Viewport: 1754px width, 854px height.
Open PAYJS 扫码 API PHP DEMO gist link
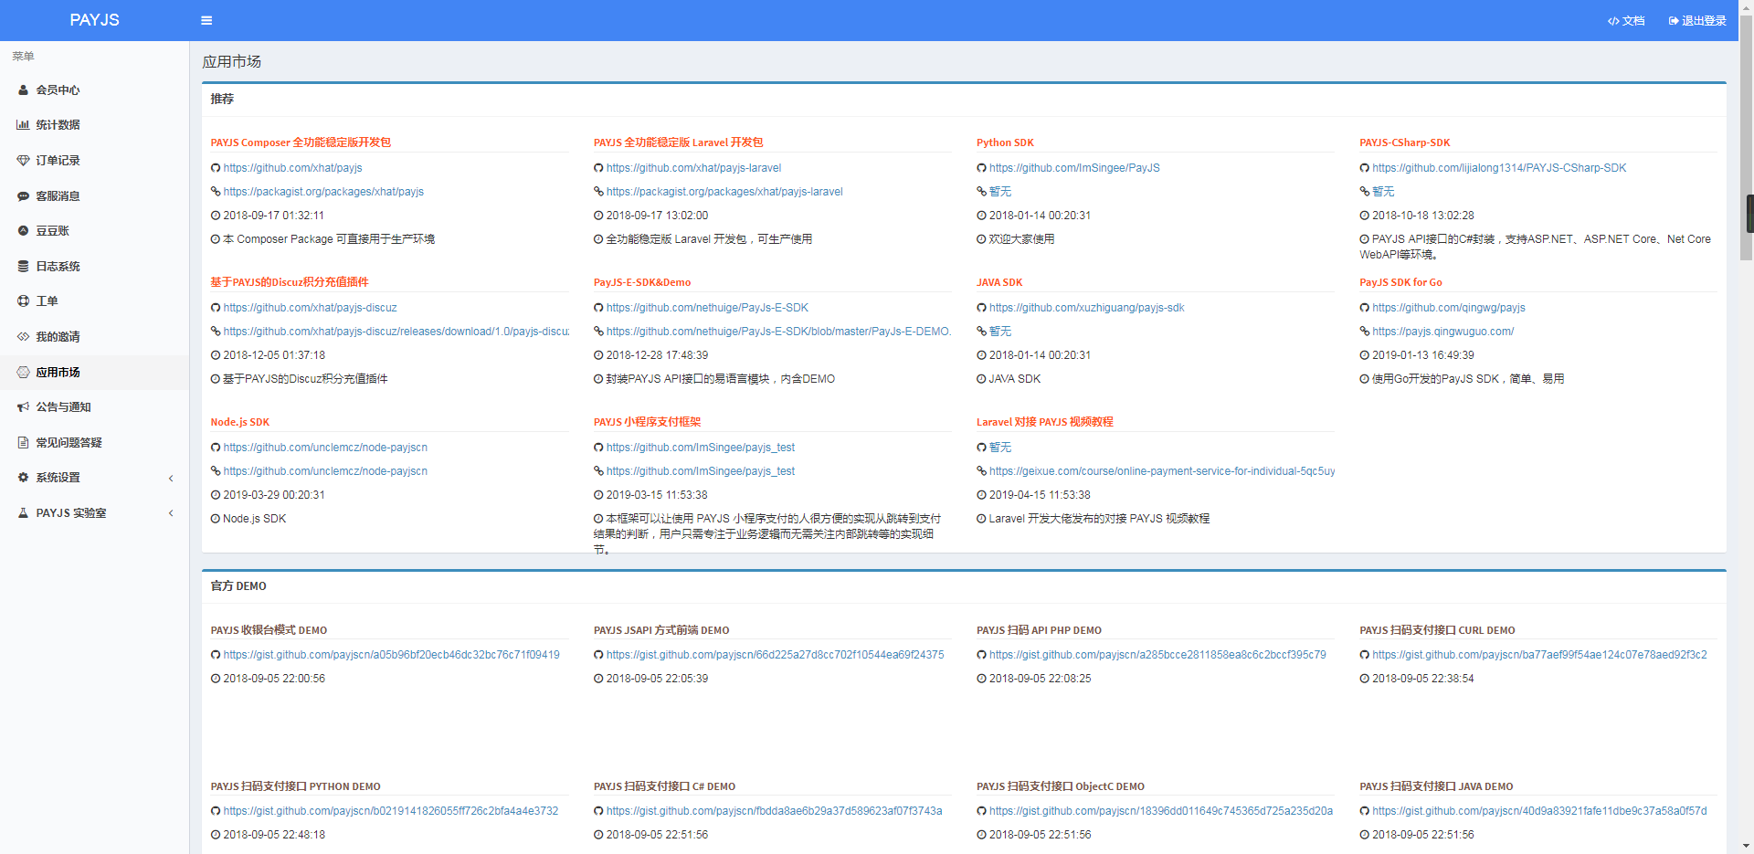[x=1157, y=655]
